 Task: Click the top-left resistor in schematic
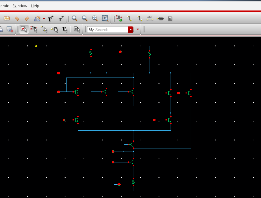click(x=91, y=53)
